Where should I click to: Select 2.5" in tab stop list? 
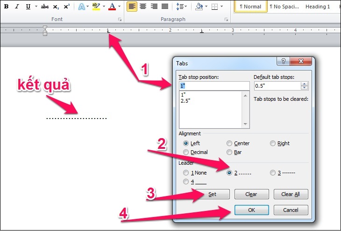[x=185, y=101]
